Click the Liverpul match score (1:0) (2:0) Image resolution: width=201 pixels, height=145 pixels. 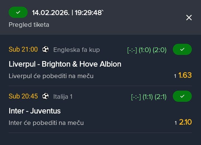pyautogui.click(x=147, y=50)
